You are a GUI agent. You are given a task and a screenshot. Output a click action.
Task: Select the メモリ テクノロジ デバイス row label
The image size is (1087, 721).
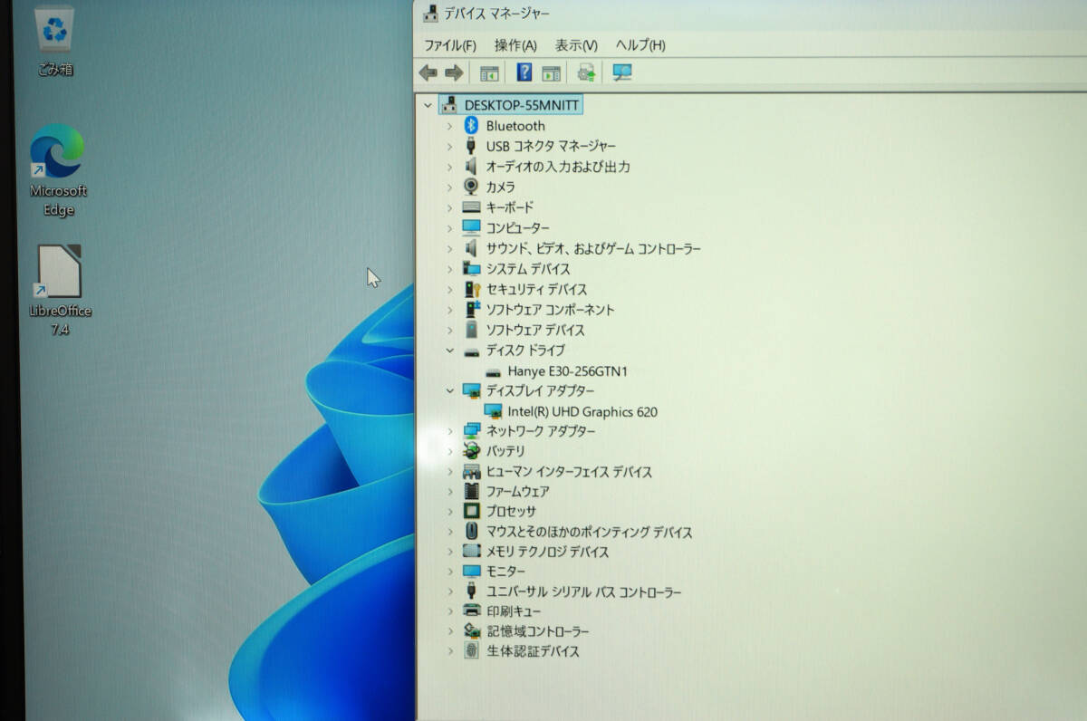pos(547,552)
